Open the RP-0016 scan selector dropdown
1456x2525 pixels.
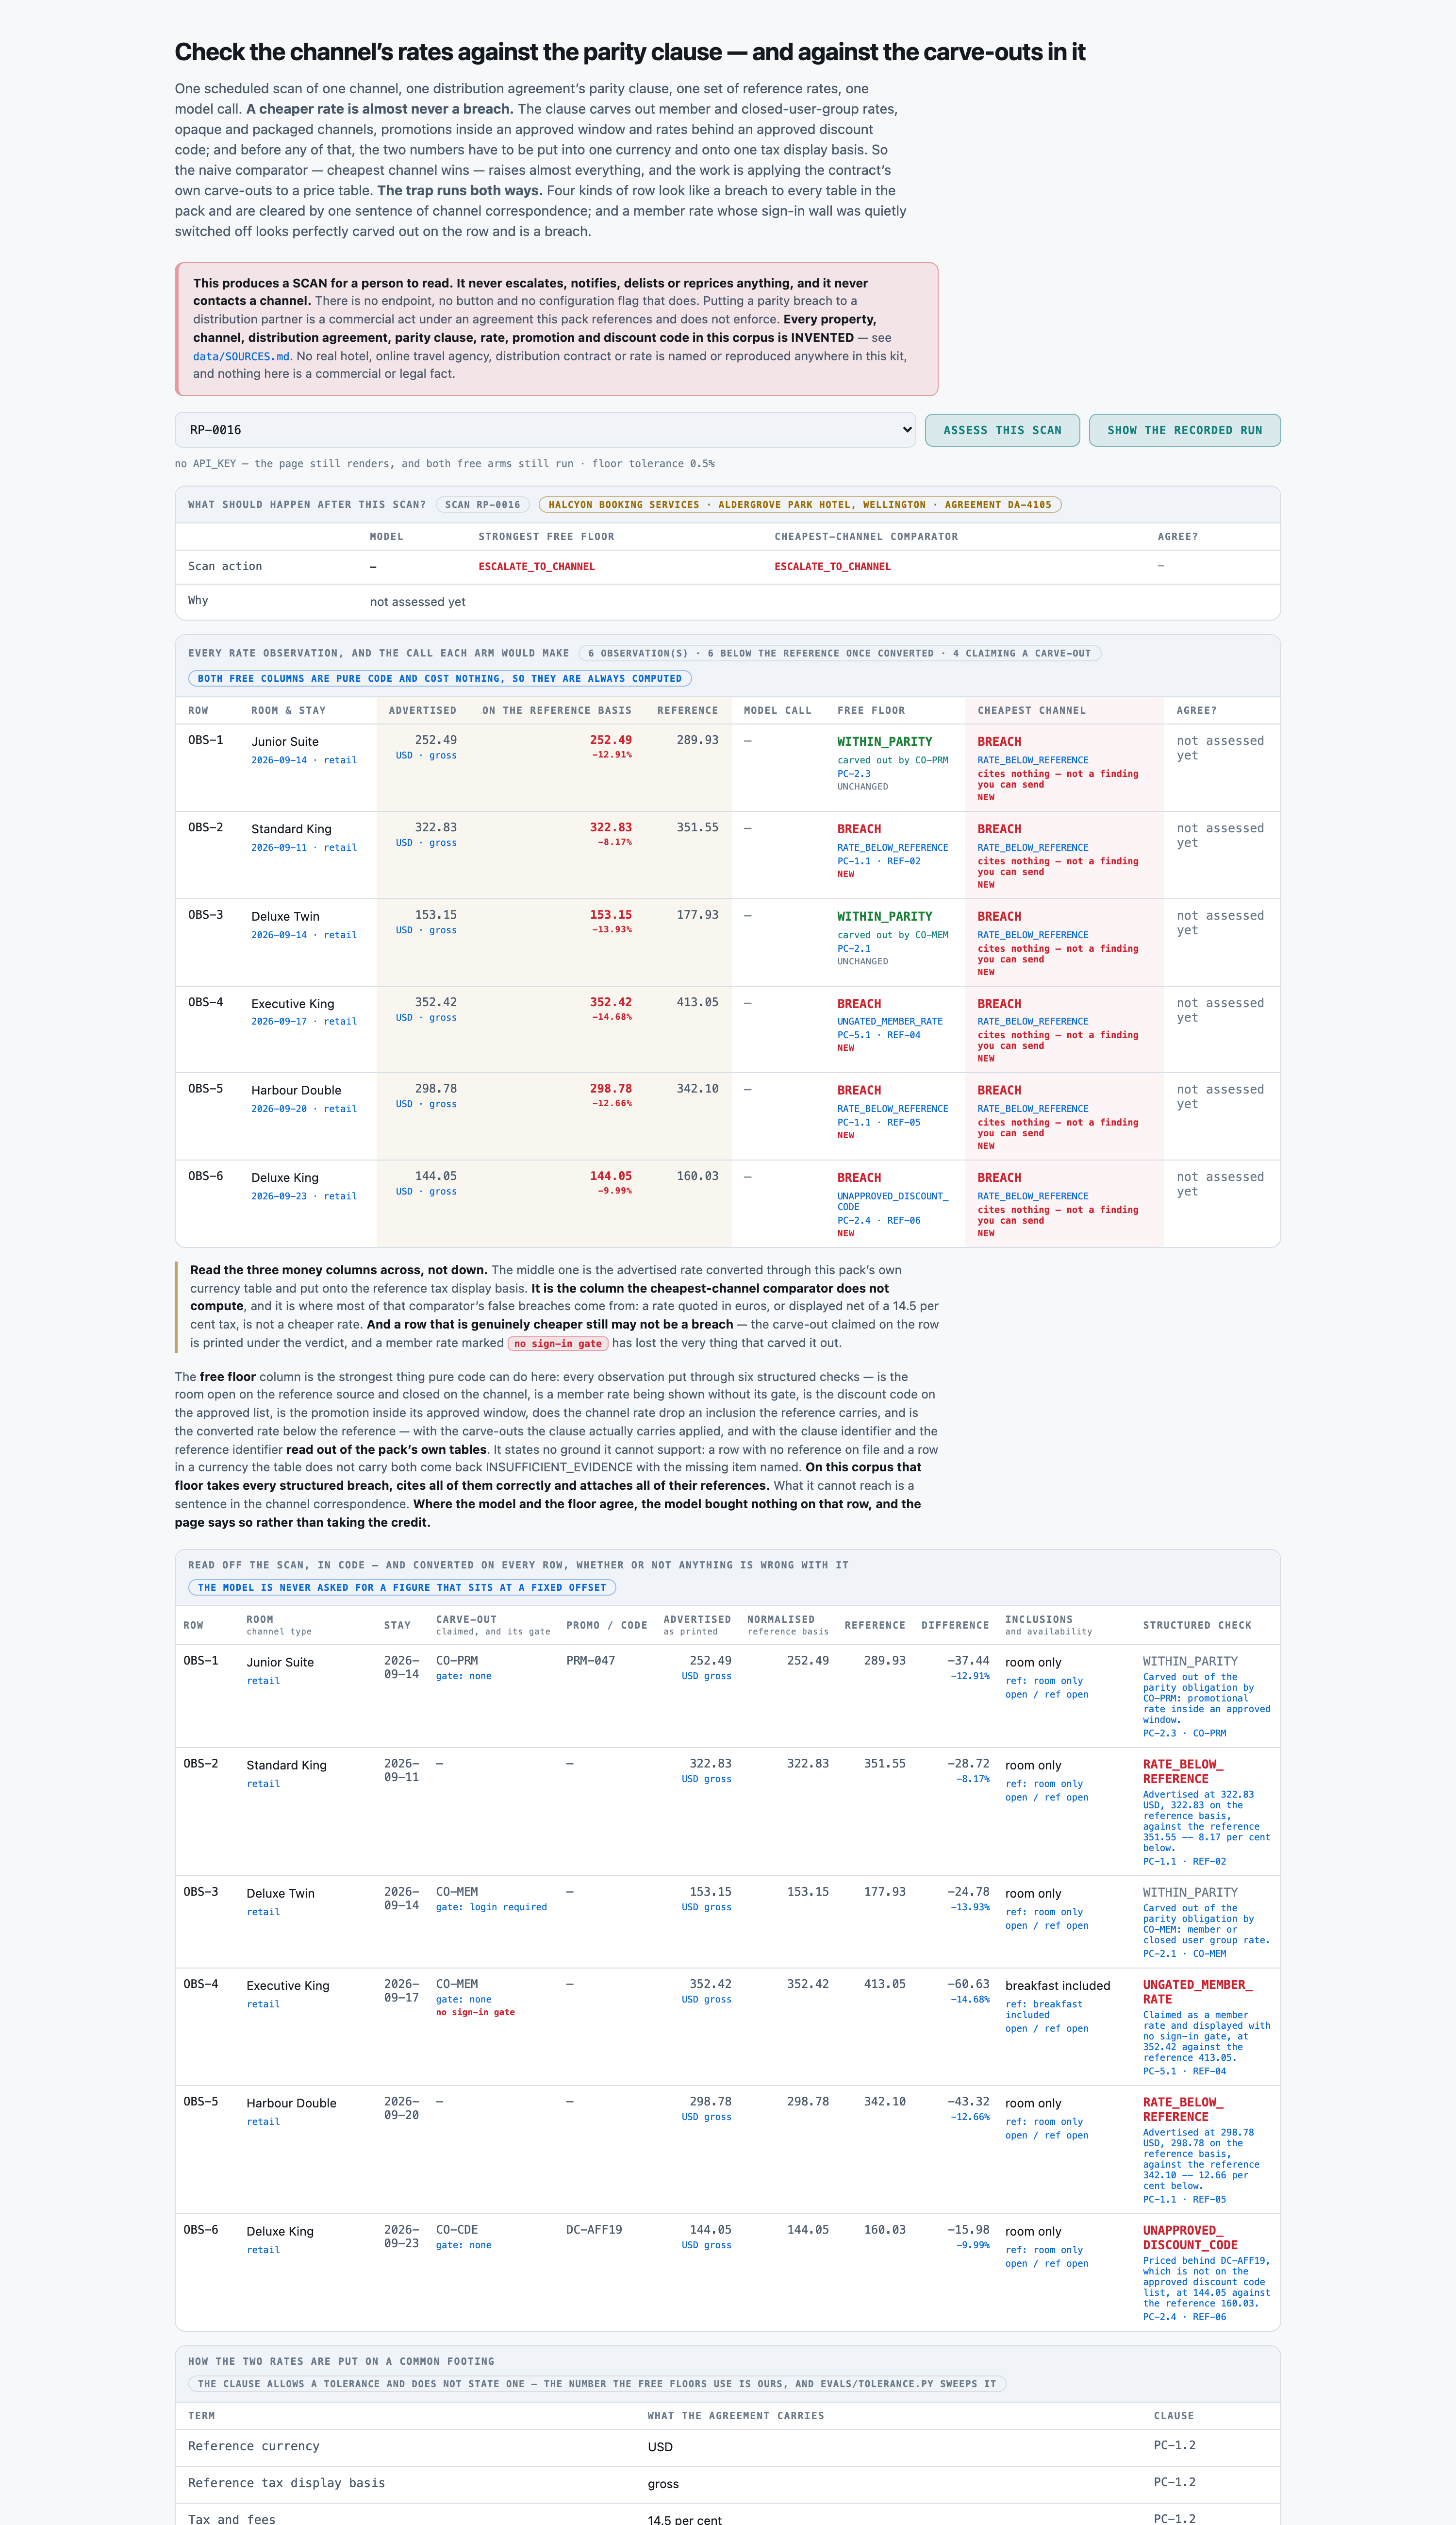click(x=545, y=430)
